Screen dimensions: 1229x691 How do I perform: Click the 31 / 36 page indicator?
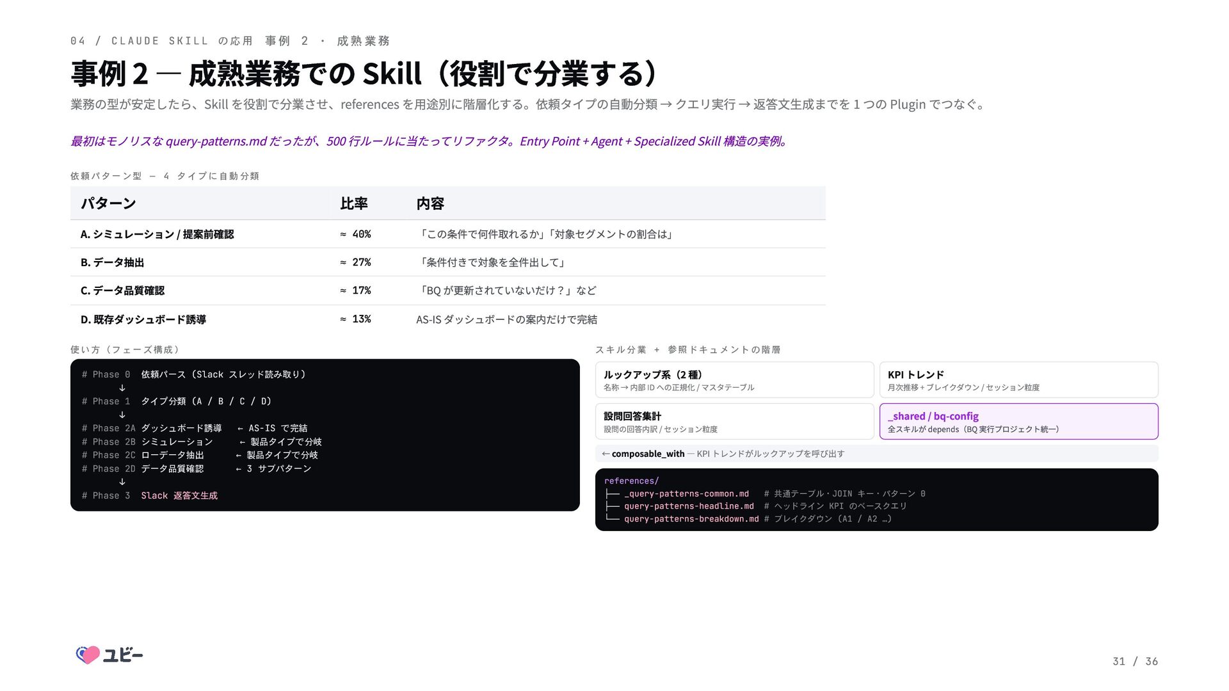(x=1135, y=662)
